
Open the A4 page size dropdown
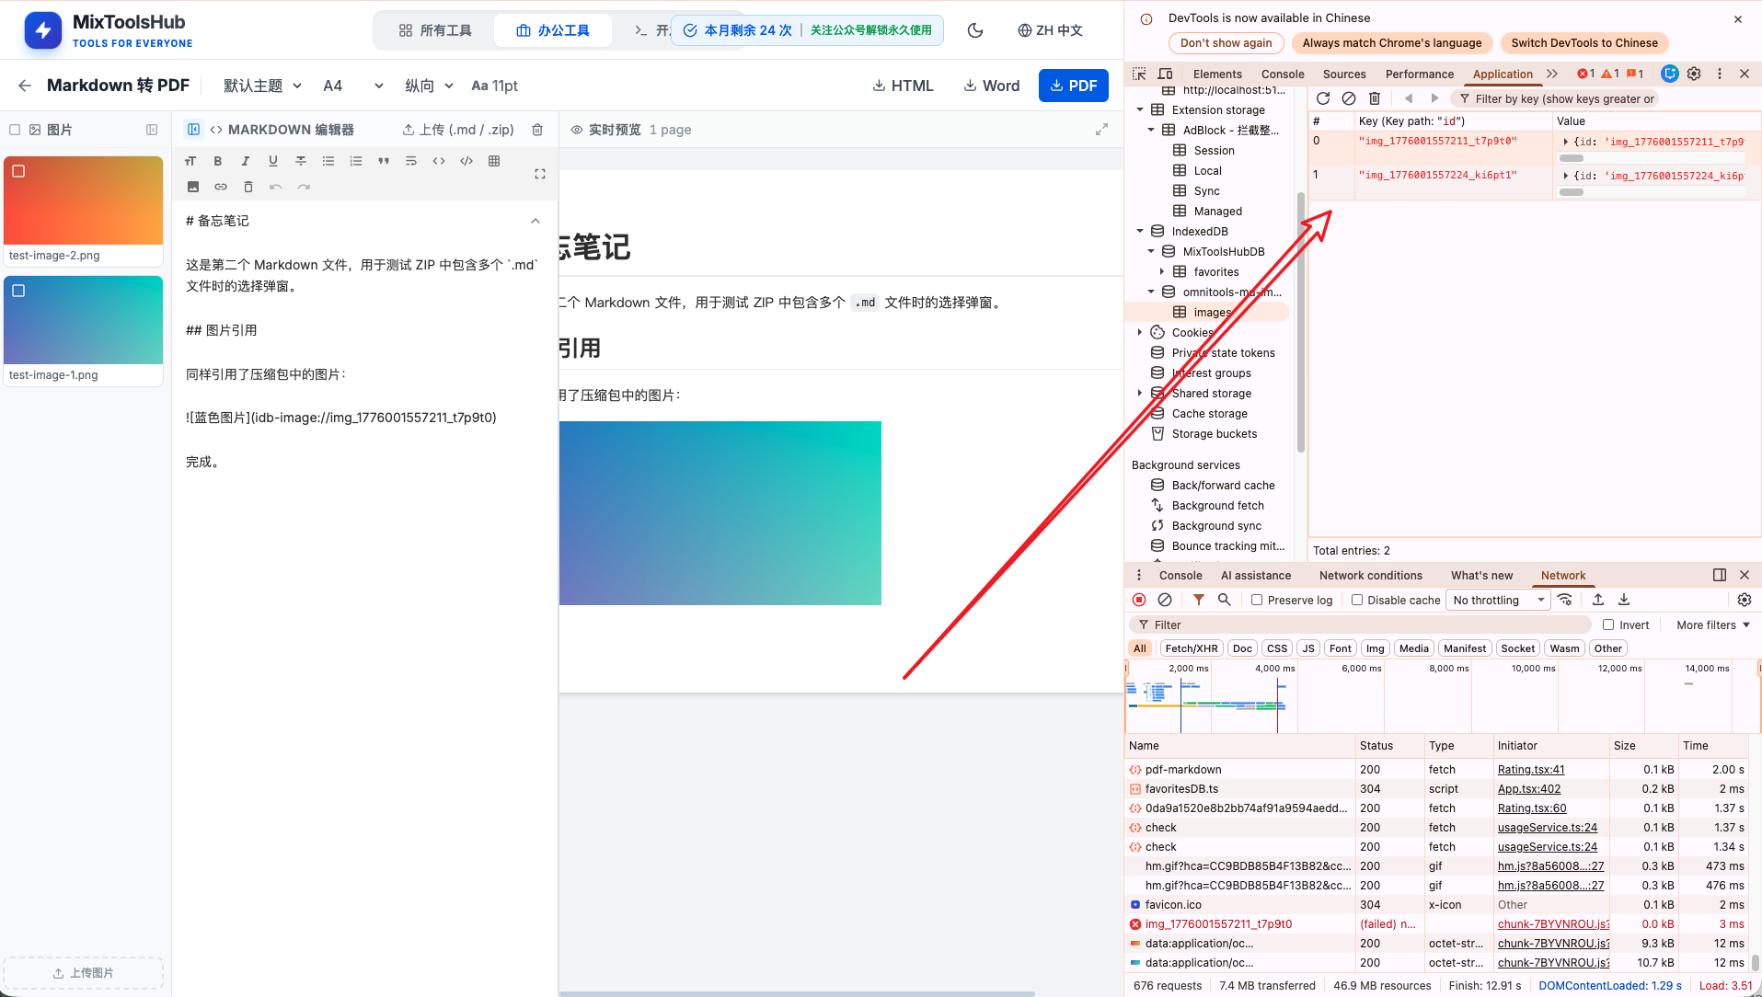click(x=352, y=85)
